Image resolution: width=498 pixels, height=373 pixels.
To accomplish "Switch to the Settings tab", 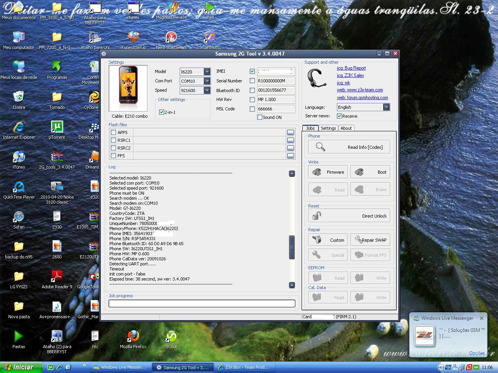I will tap(328, 128).
